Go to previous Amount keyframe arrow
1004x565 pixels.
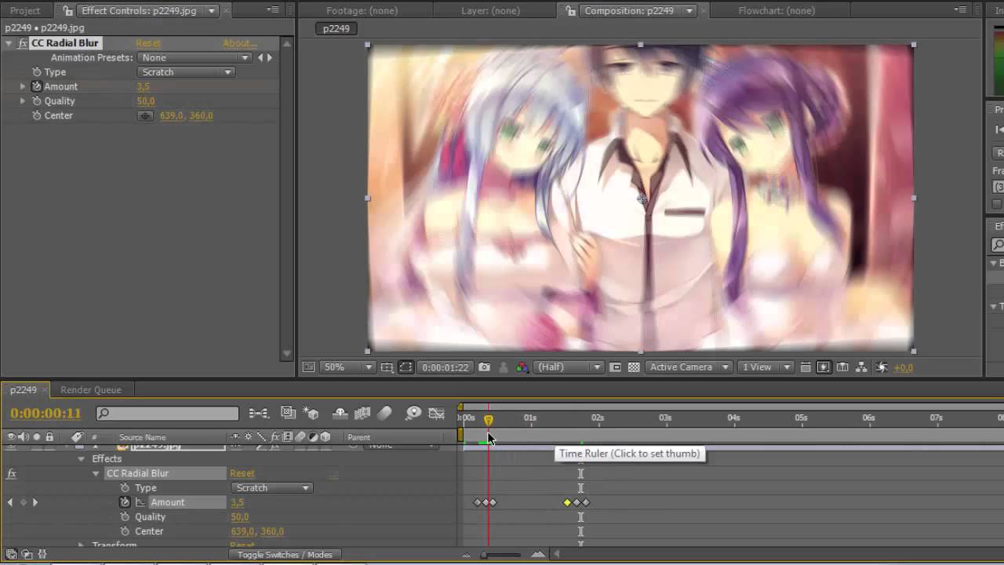click(10, 502)
